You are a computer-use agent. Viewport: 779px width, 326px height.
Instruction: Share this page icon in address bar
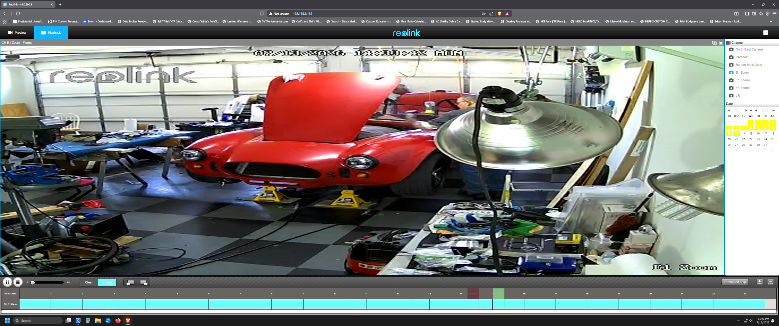[491, 13]
